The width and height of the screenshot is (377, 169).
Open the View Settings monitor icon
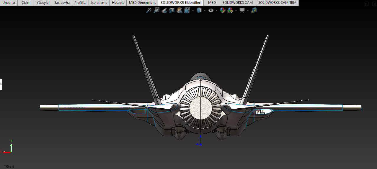[x=242, y=10]
